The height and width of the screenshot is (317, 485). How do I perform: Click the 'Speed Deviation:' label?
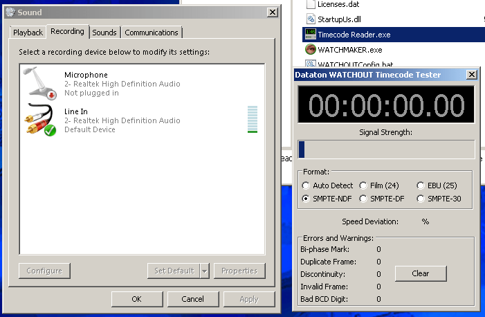tap(370, 221)
